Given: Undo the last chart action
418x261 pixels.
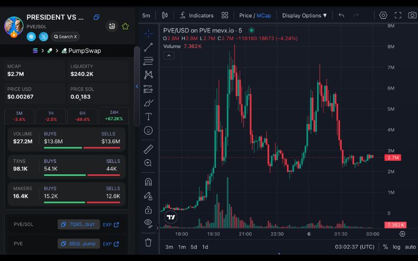Looking at the screenshot, I should click(x=342, y=16).
